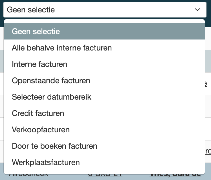
Task: Select Interne facturen from the list
Action: [x=39, y=64]
